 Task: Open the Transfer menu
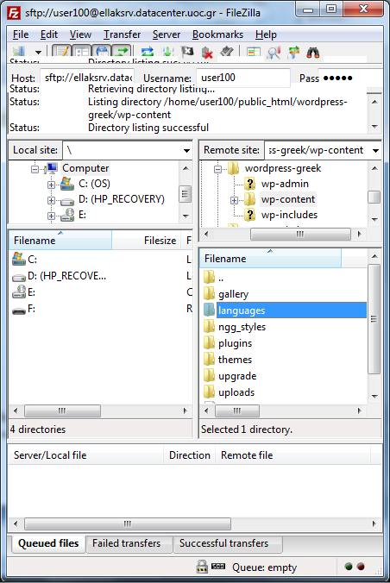122,34
